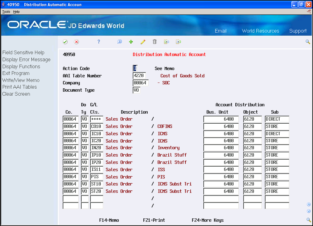Click the Action Code input field
313x226 pixels.
coord(135,68)
